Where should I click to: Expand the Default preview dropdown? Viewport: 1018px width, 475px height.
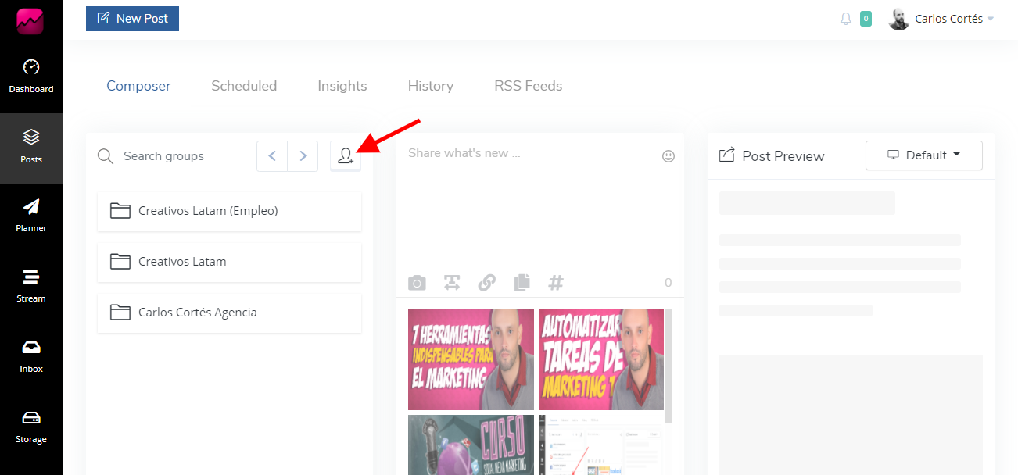coord(924,155)
